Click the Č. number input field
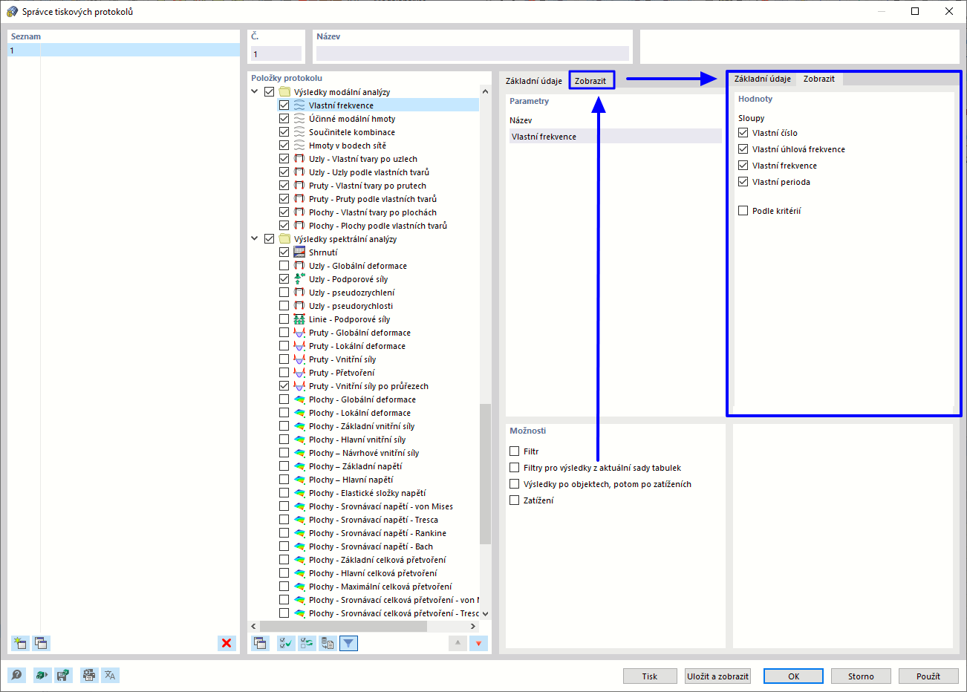The image size is (967, 692). click(276, 54)
